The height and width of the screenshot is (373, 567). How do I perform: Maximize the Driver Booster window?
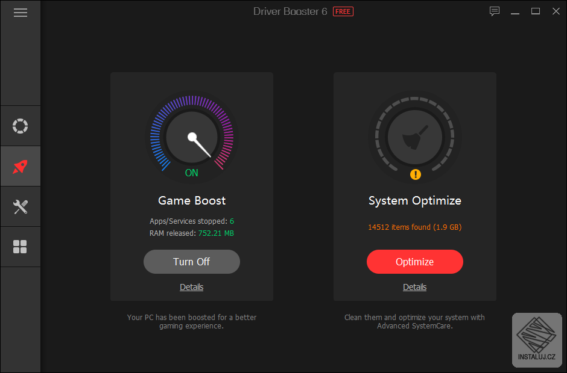[x=536, y=11]
